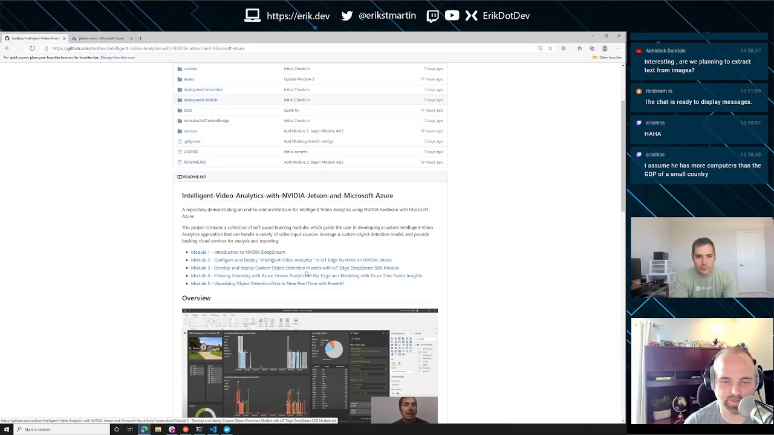Screen dimensions: 774x435
Task: Click arschles' GDP of a small country message
Action: coord(702,170)
